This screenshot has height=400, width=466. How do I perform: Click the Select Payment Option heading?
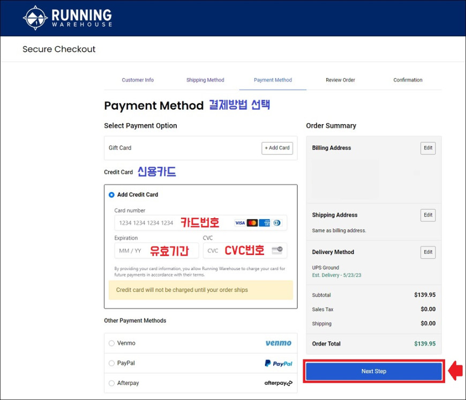(140, 126)
